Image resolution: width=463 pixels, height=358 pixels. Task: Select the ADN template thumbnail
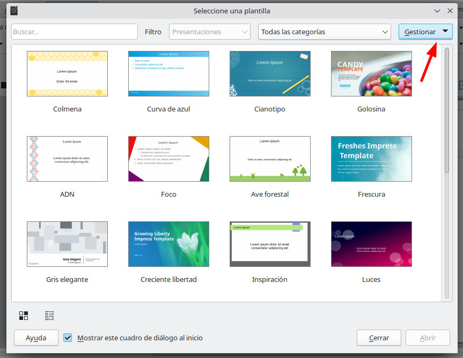click(x=67, y=159)
